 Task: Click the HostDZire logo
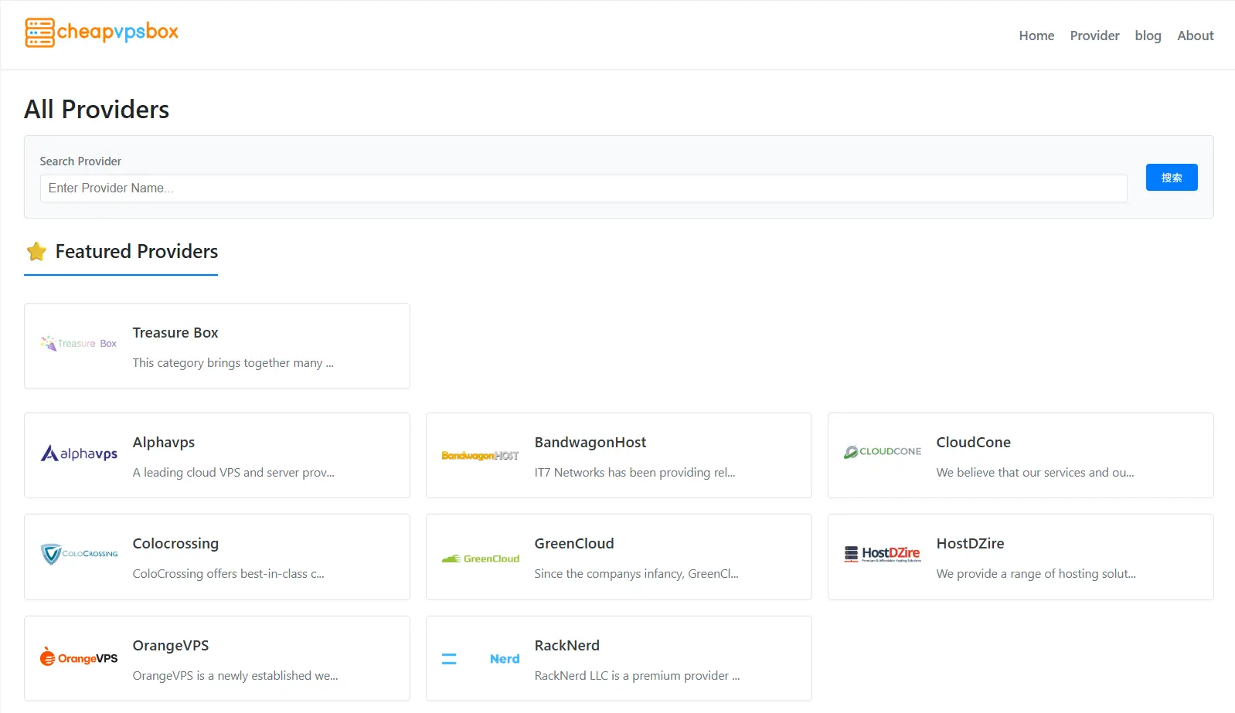click(x=883, y=554)
